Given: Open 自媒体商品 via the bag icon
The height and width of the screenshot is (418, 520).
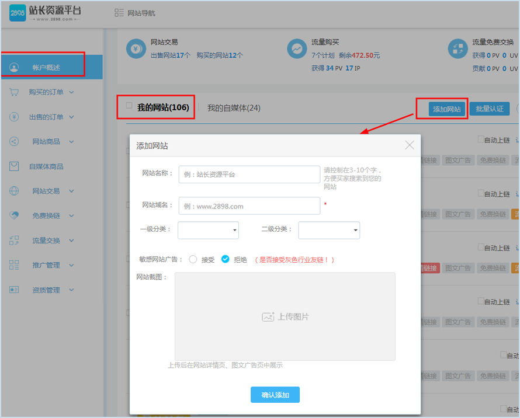Looking at the screenshot, I should (13, 166).
